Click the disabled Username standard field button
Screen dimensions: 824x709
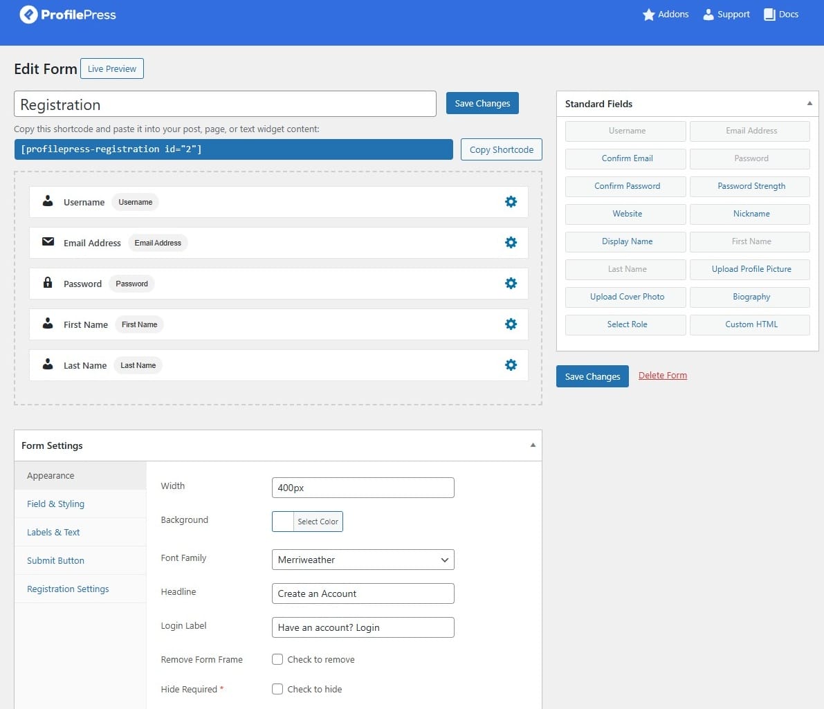pos(625,131)
